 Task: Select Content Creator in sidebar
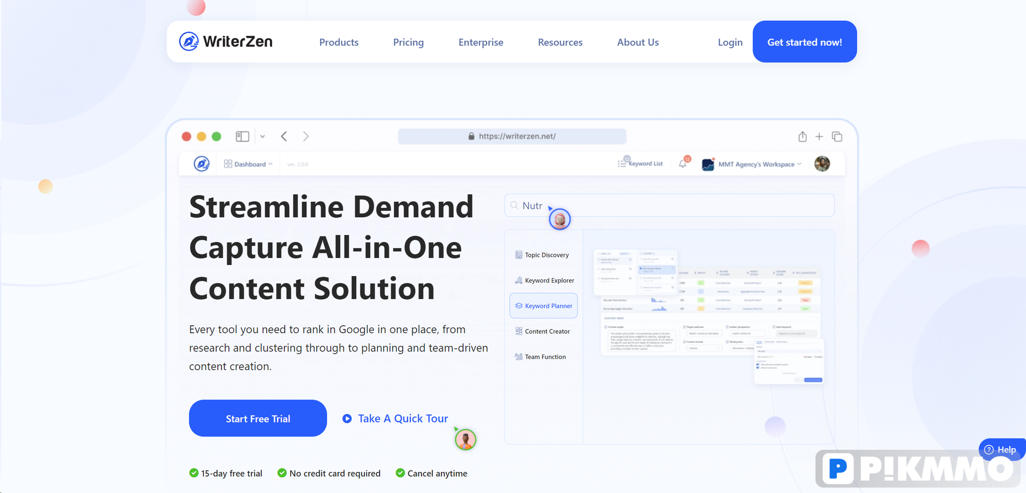(x=542, y=331)
